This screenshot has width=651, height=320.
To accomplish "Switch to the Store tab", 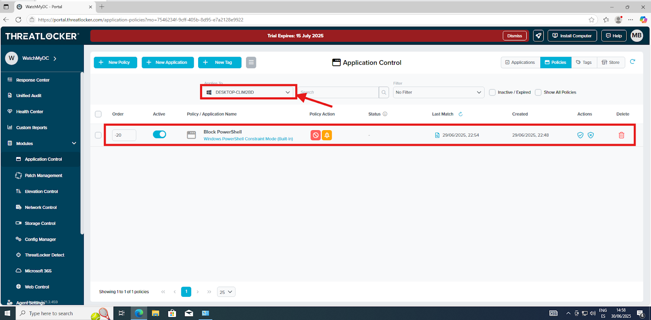I will coord(611,62).
